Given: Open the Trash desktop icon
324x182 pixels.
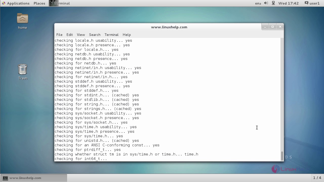Looking at the screenshot, I should pyautogui.click(x=23, y=72).
